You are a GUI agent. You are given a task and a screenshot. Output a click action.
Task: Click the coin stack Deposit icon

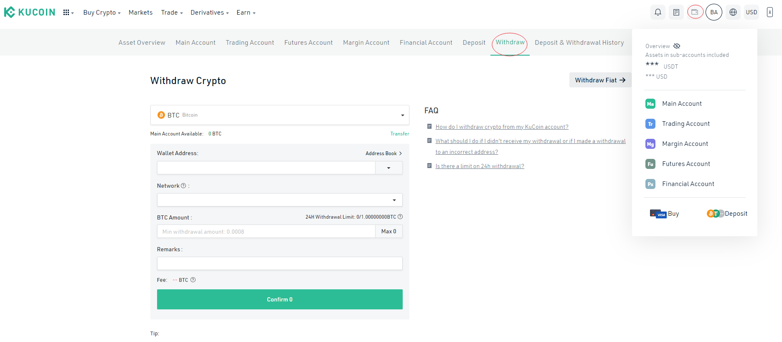coord(715,214)
